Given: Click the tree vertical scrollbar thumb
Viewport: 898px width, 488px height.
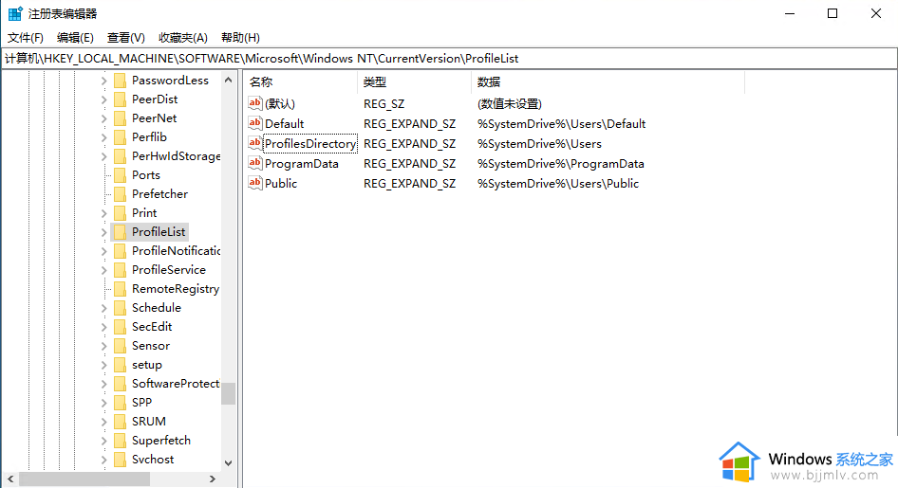Looking at the screenshot, I should coord(228,393).
